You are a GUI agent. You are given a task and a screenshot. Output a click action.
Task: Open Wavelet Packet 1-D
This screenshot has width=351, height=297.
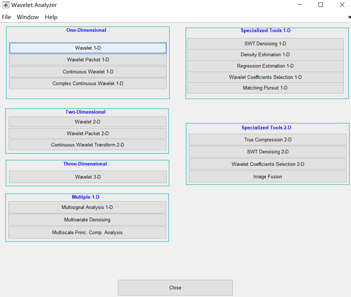click(x=88, y=60)
